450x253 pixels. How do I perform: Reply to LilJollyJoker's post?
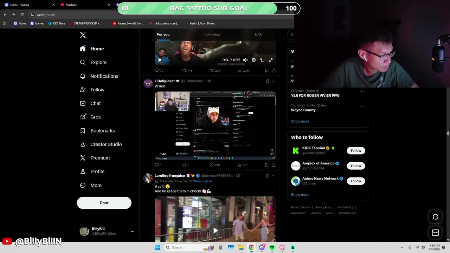158,165
